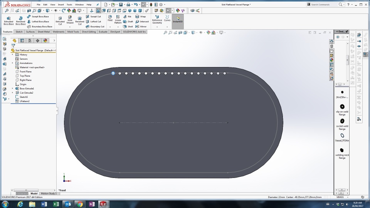Select the Lofted Cut tool
The height and width of the screenshot is (208, 370).
[x=93, y=22]
